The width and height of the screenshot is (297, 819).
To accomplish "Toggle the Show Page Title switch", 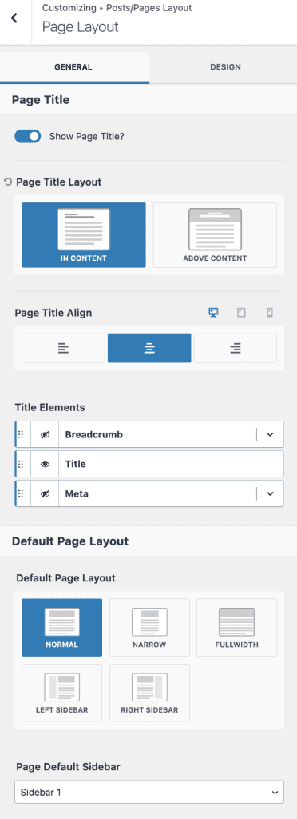I will [28, 136].
